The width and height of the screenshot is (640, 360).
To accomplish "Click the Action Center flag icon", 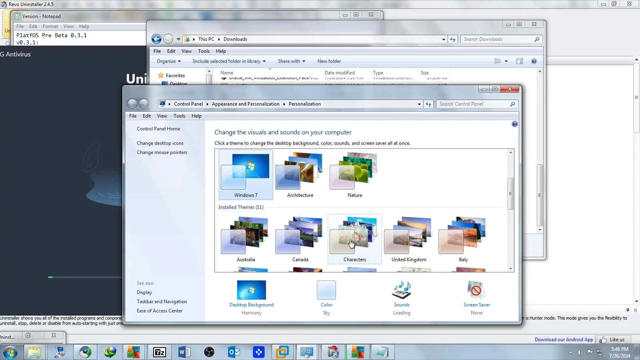I will tap(590, 352).
